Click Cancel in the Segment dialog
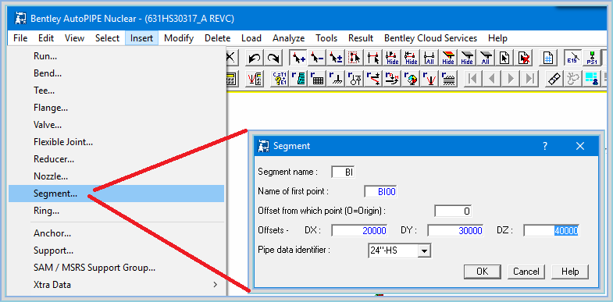The height and width of the screenshot is (302, 613). pyautogui.click(x=526, y=271)
